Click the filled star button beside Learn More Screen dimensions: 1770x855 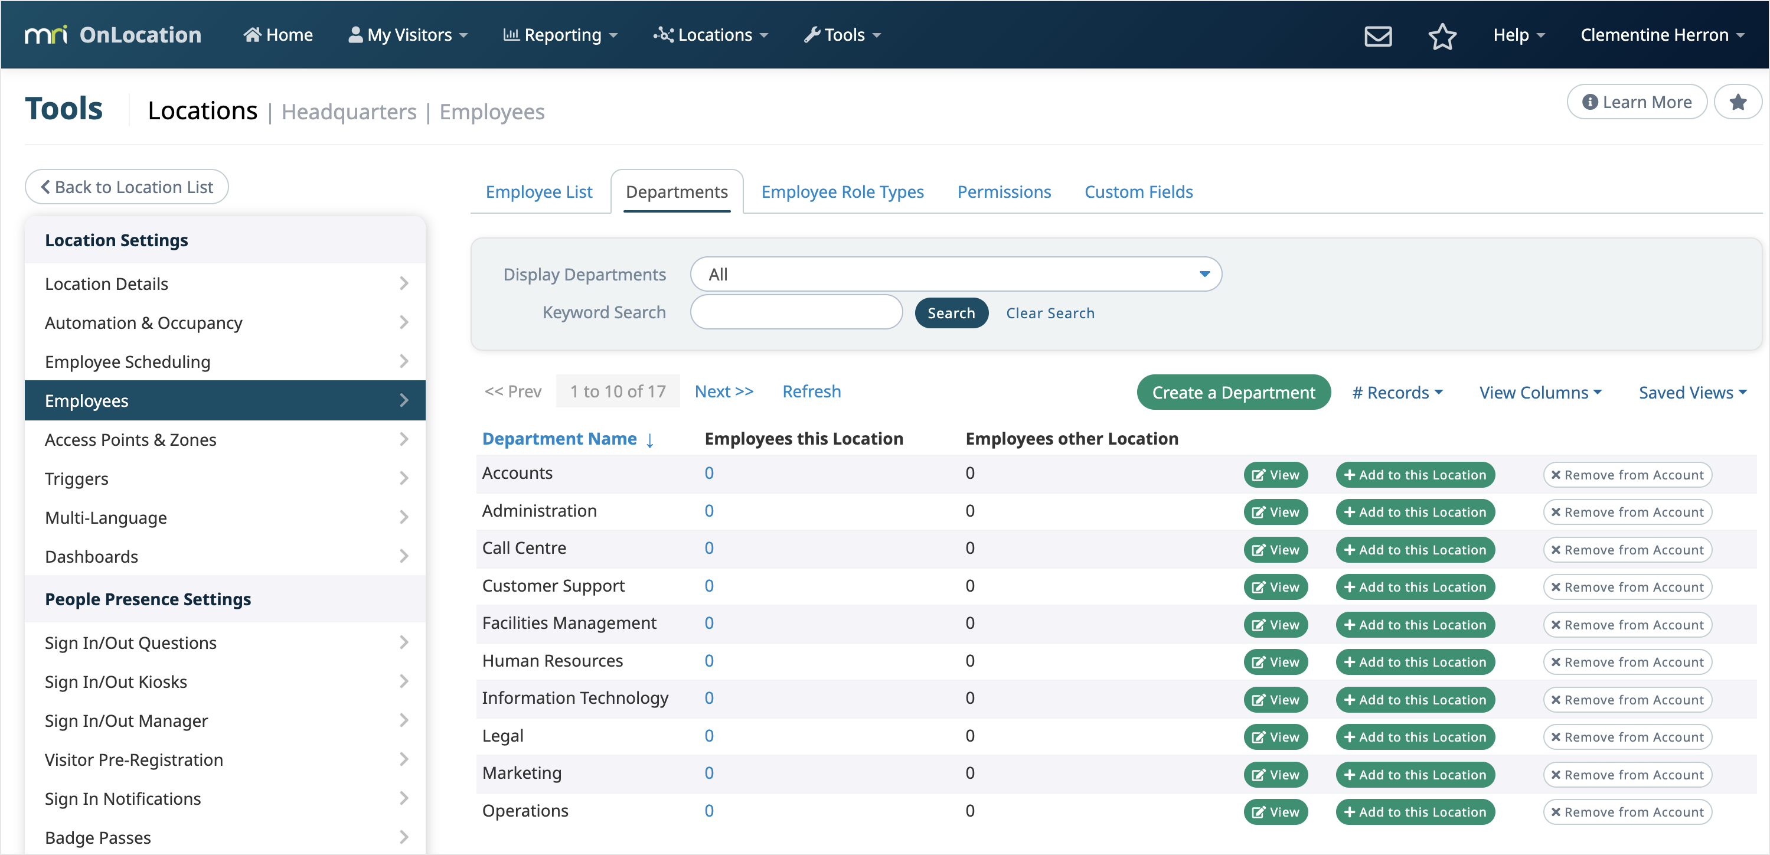pyautogui.click(x=1738, y=102)
